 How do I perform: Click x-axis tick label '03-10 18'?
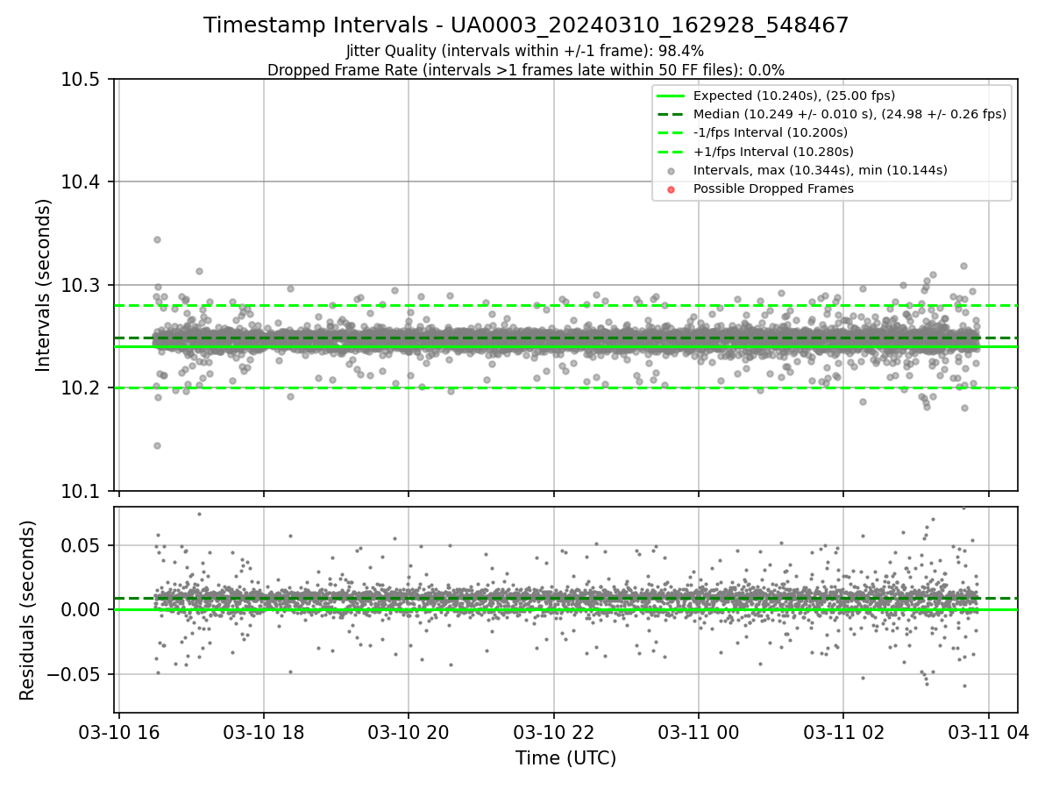pos(264,731)
